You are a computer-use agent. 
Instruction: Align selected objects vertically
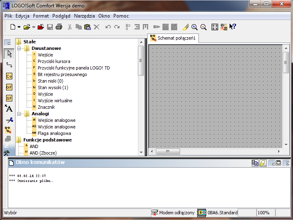[137, 27]
